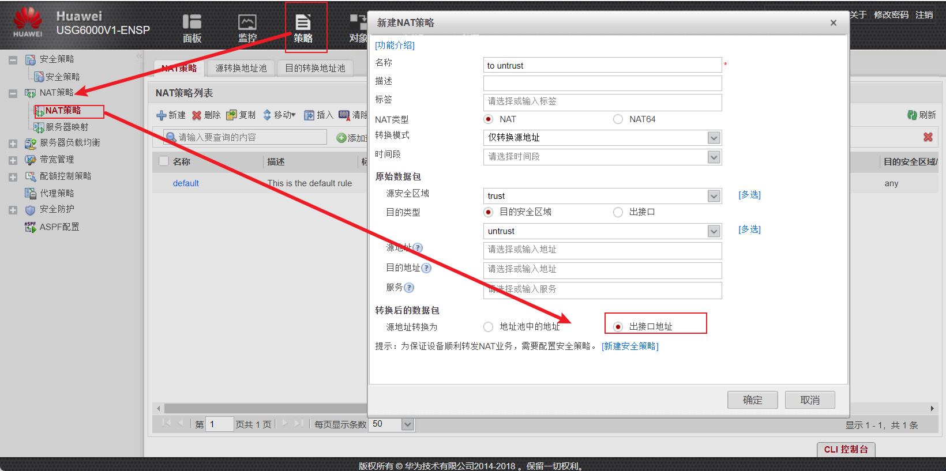The height and width of the screenshot is (471, 946).
Task: Switch to NAT策略 tab
Action: pos(179,68)
